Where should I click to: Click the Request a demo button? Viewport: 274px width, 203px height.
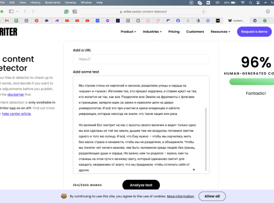(x=254, y=32)
